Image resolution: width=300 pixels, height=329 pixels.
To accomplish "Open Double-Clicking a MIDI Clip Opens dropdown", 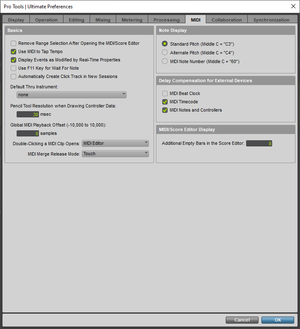I will pyautogui.click(x=115, y=143).
